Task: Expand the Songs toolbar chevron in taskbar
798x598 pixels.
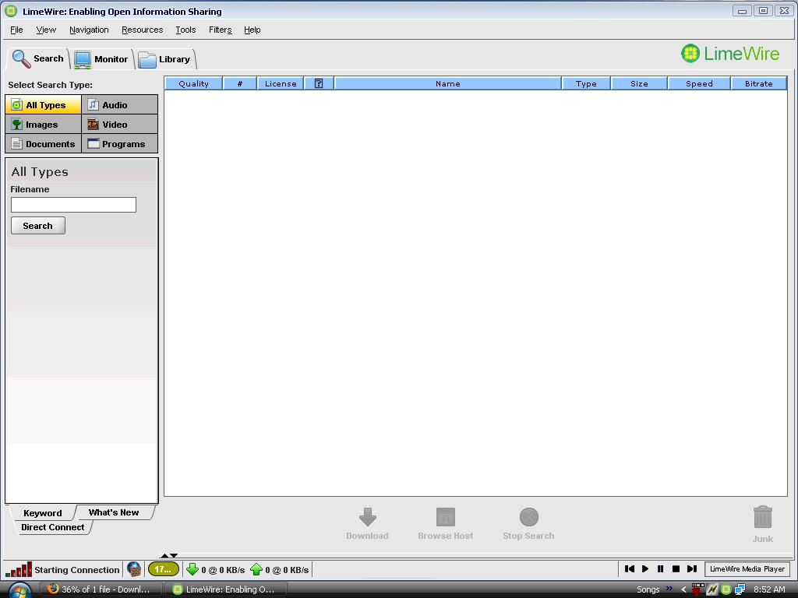Action: [669, 589]
